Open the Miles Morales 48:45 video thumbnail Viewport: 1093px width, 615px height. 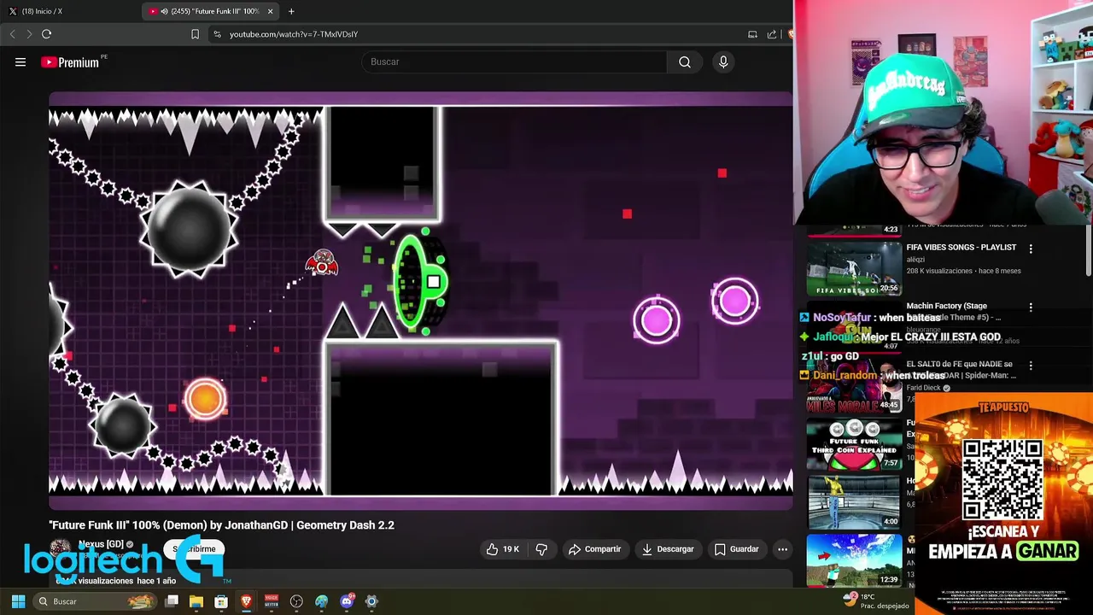854,385
